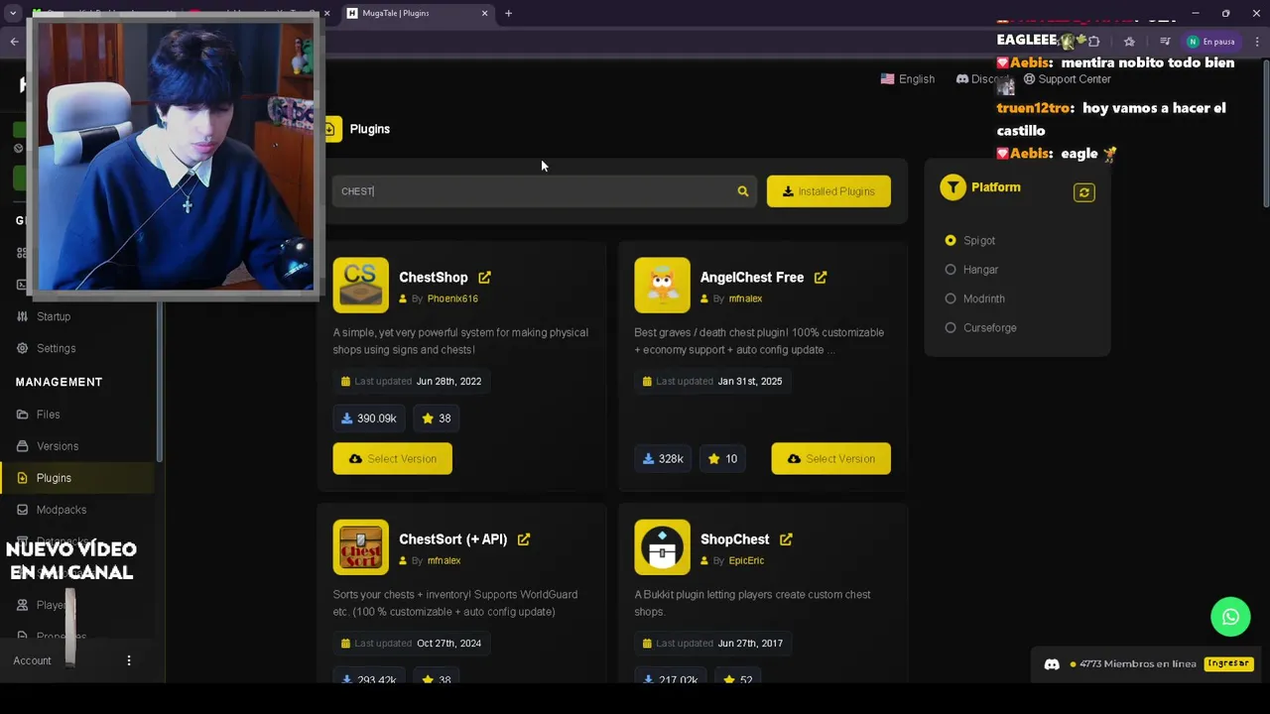Click the ShopChest plugin title
This screenshot has height=714, width=1270.
pyautogui.click(x=734, y=539)
